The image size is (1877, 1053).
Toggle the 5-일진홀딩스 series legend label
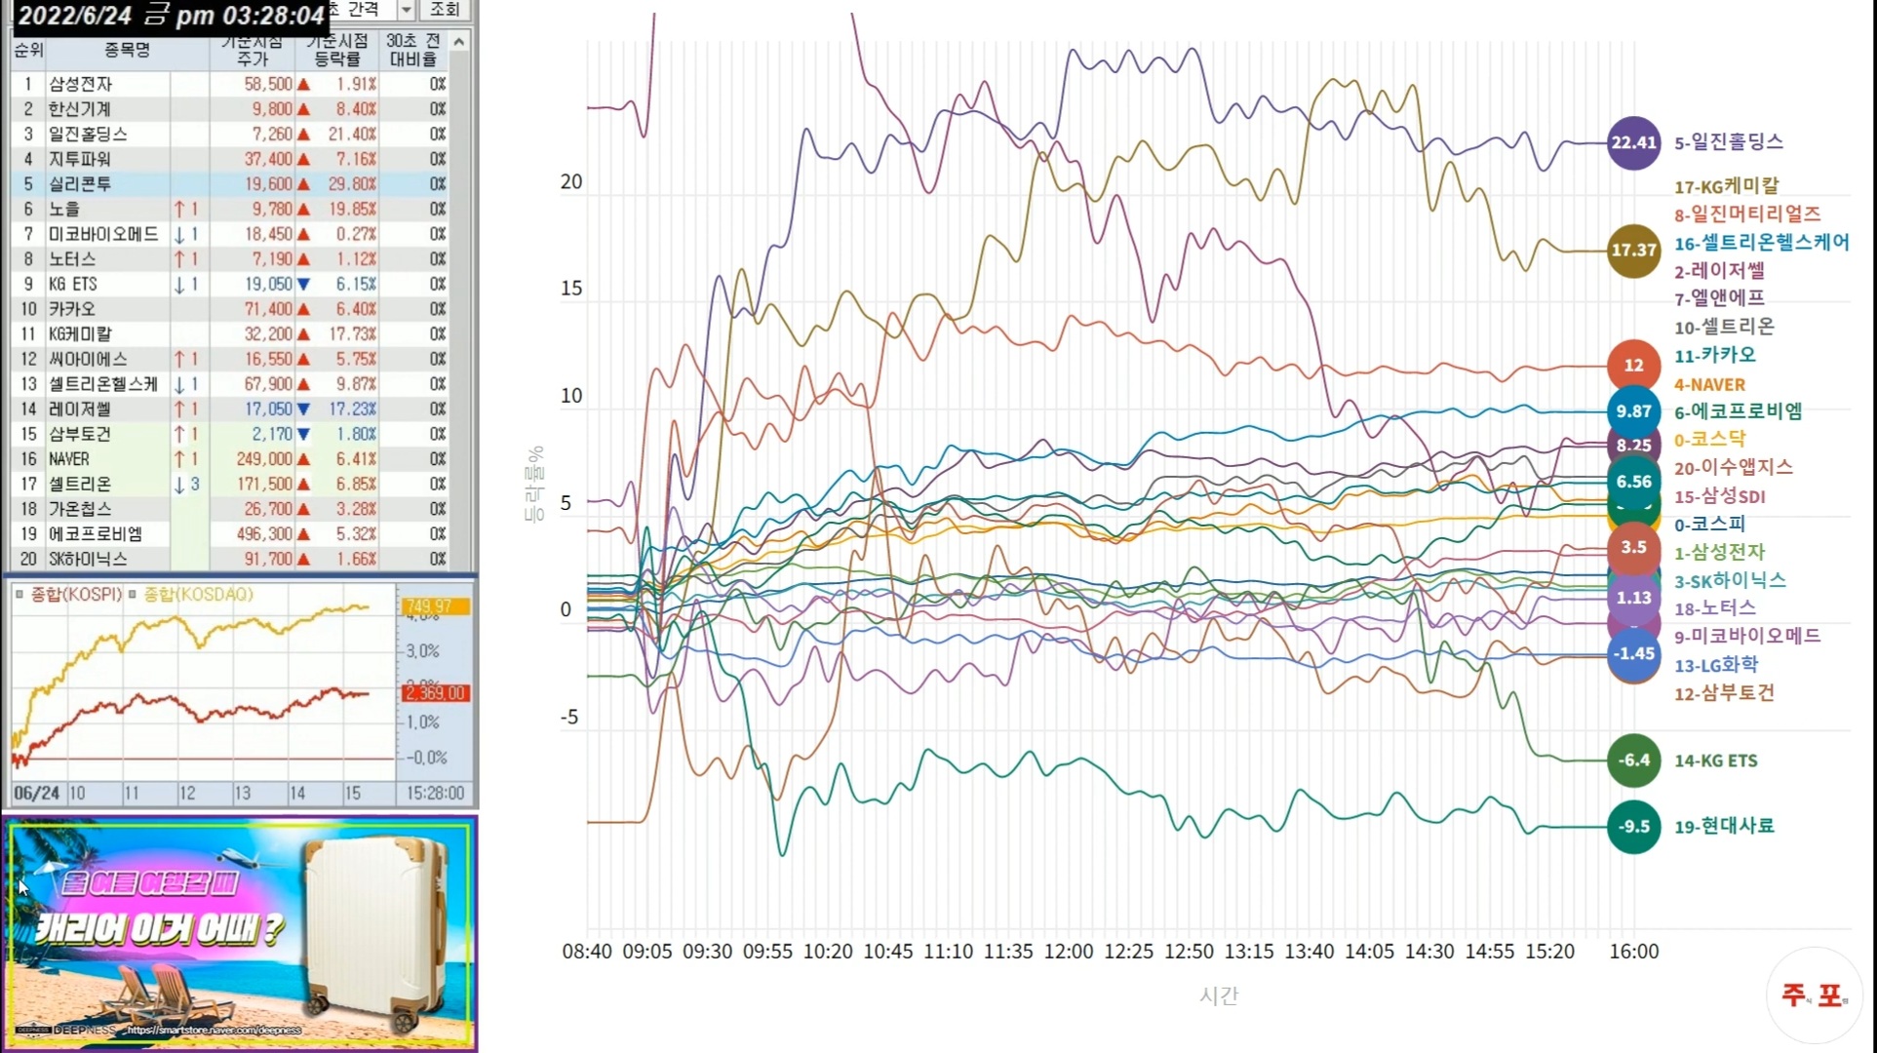[1729, 142]
